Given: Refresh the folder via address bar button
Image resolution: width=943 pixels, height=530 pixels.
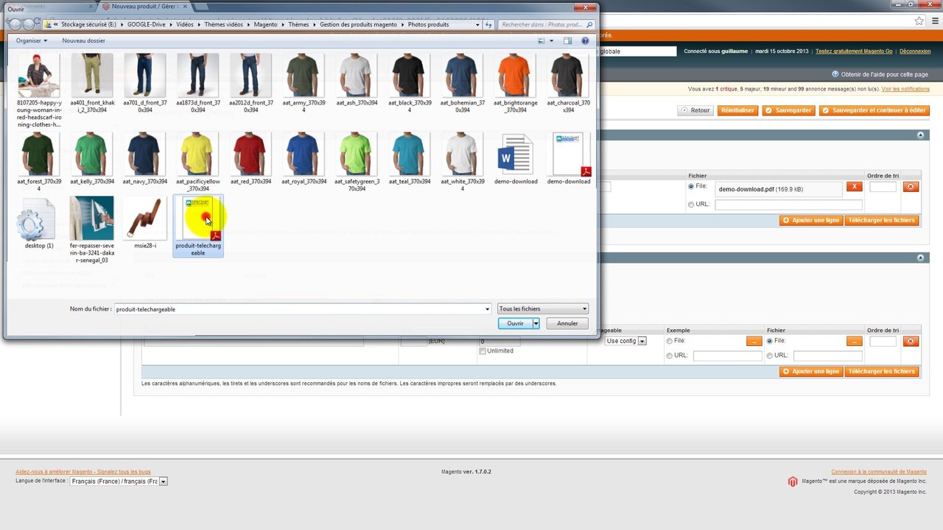Looking at the screenshot, I should pos(488,24).
